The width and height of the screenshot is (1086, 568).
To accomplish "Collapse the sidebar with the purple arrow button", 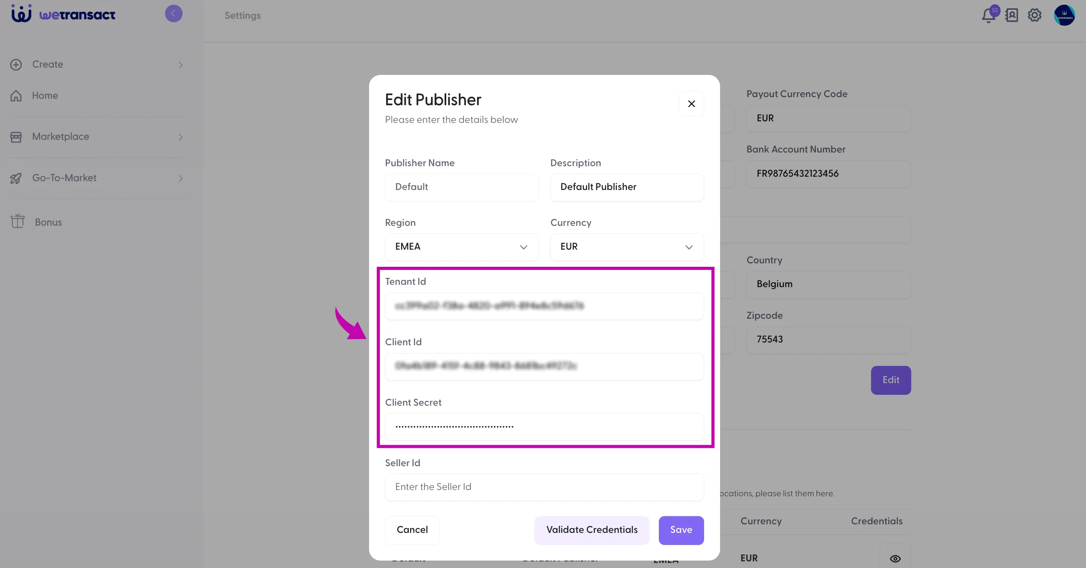I will [x=173, y=14].
